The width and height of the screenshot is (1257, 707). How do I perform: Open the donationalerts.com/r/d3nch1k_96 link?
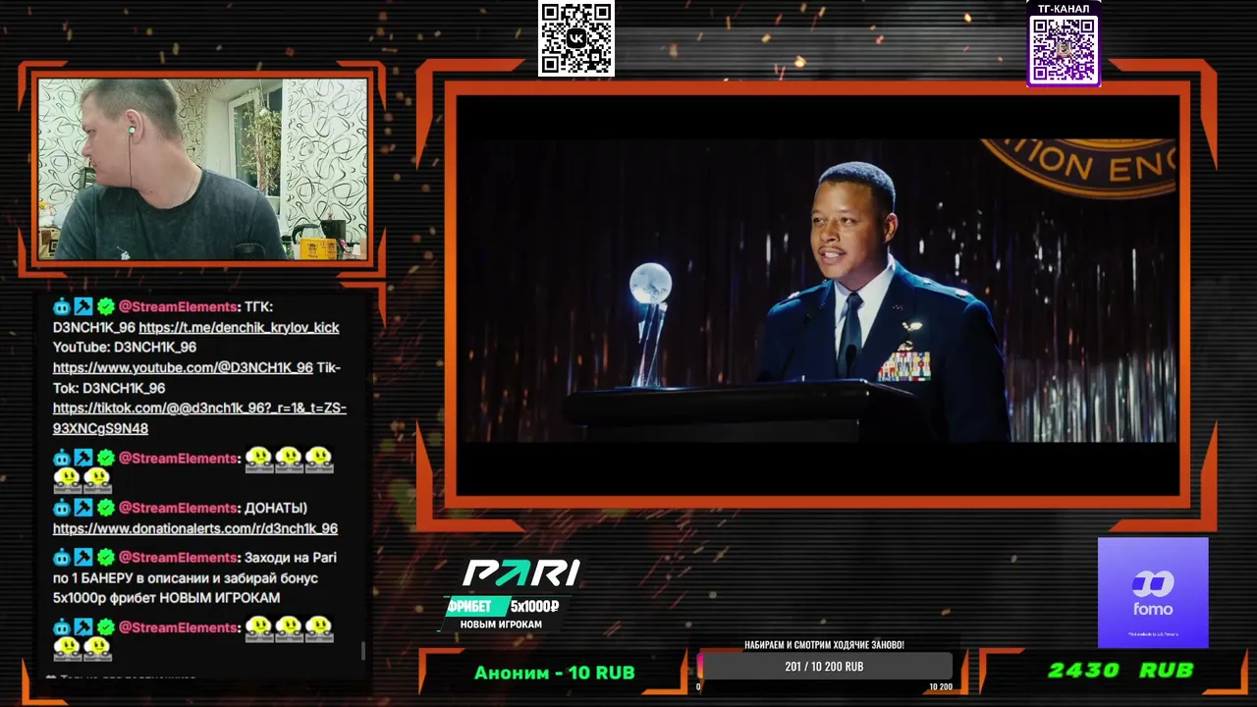point(195,528)
